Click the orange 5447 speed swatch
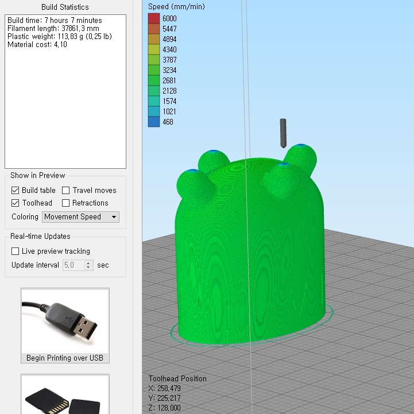 pyautogui.click(x=154, y=29)
